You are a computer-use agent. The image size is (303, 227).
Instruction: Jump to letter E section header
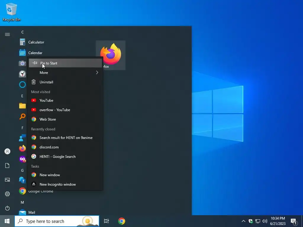tap(22, 96)
